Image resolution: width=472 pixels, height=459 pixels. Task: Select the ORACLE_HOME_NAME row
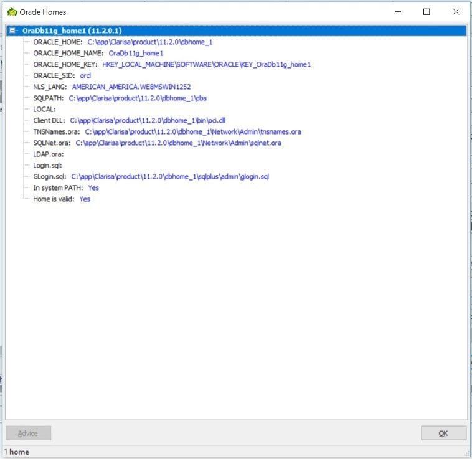(x=98, y=54)
